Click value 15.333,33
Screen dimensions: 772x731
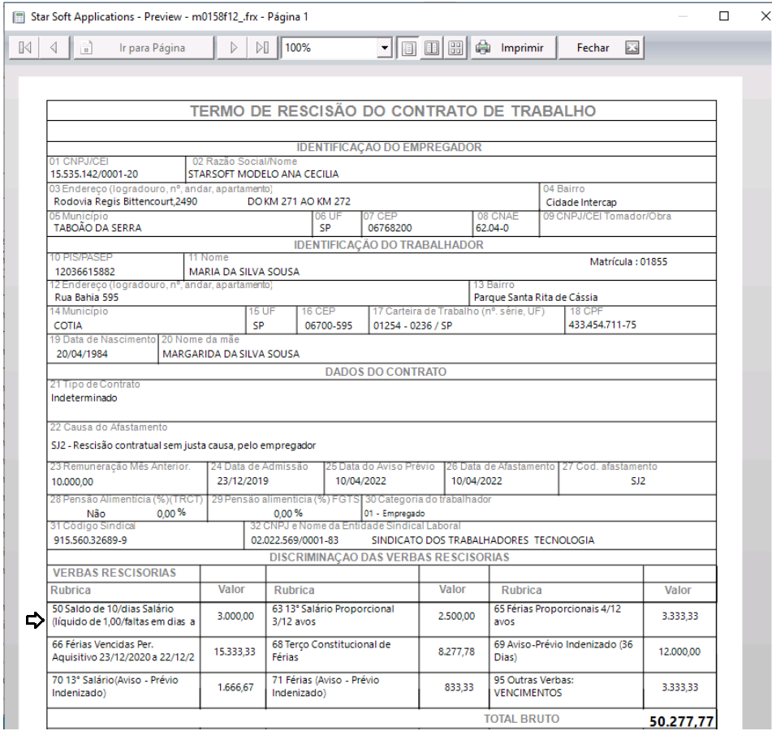(x=235, y=651)
